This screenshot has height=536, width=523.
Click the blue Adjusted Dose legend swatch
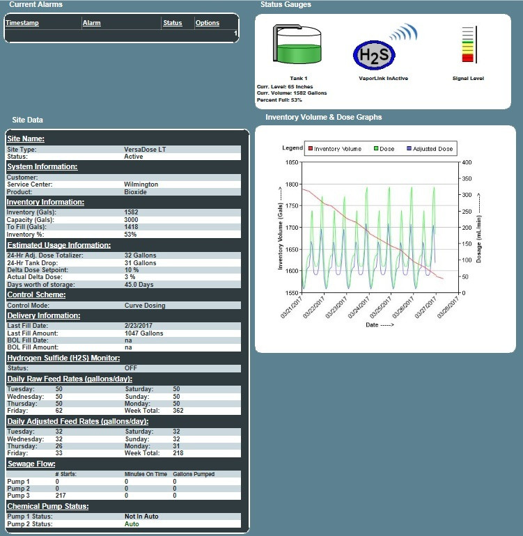coord(409,149)
